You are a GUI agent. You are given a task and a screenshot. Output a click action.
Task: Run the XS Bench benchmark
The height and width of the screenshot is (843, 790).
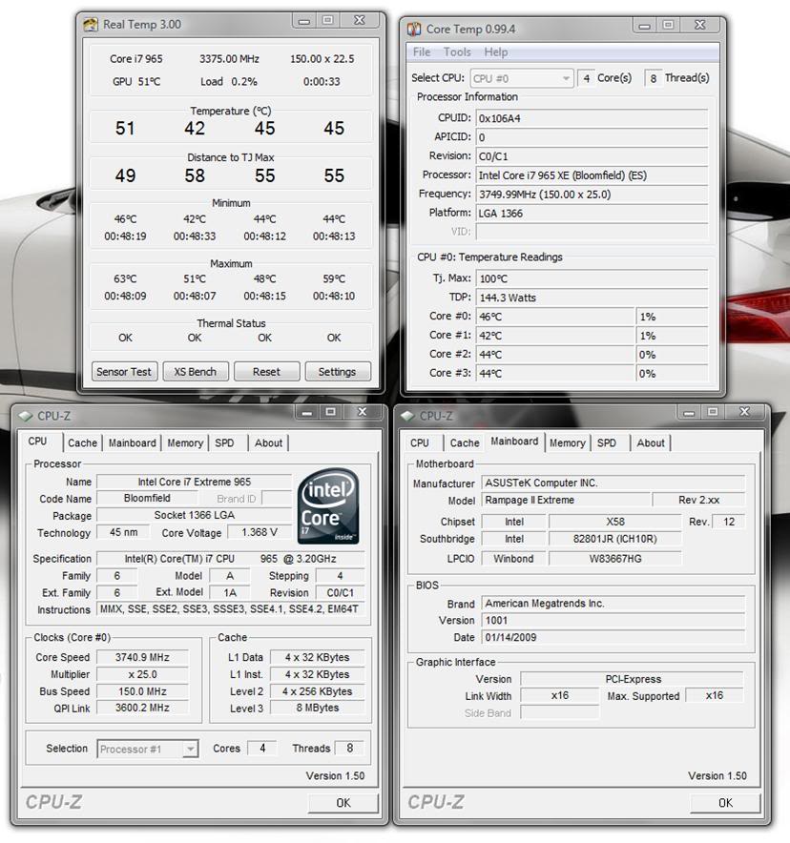[x=196, y=372]
